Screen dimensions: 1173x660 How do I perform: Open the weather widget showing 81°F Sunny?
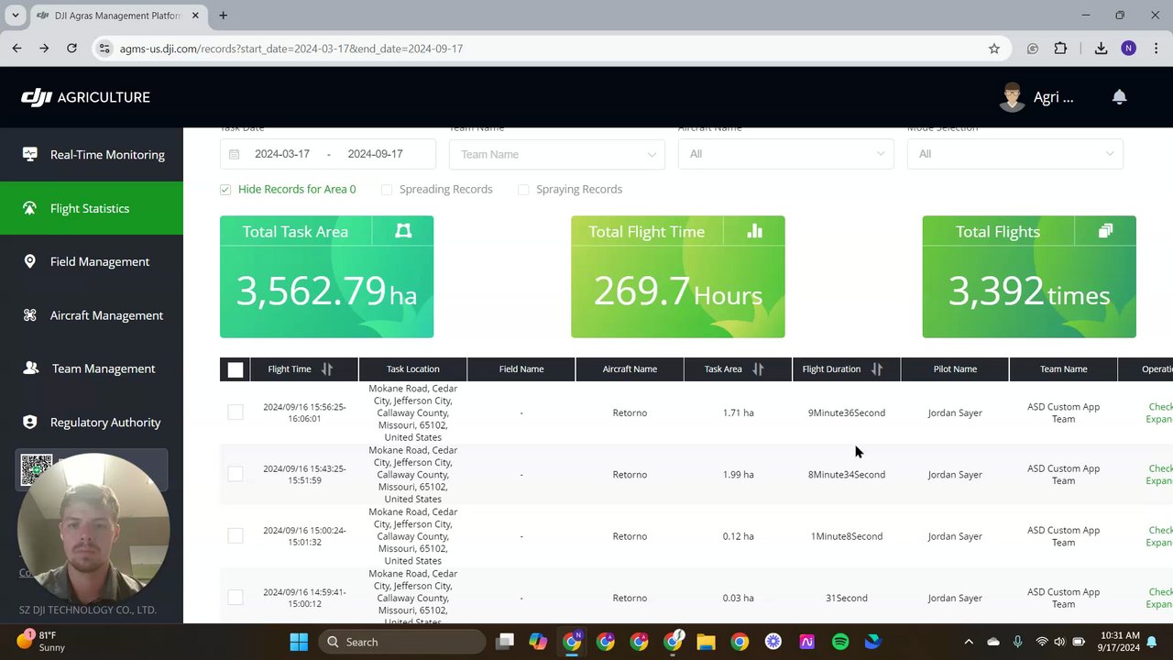click(41, 641)
